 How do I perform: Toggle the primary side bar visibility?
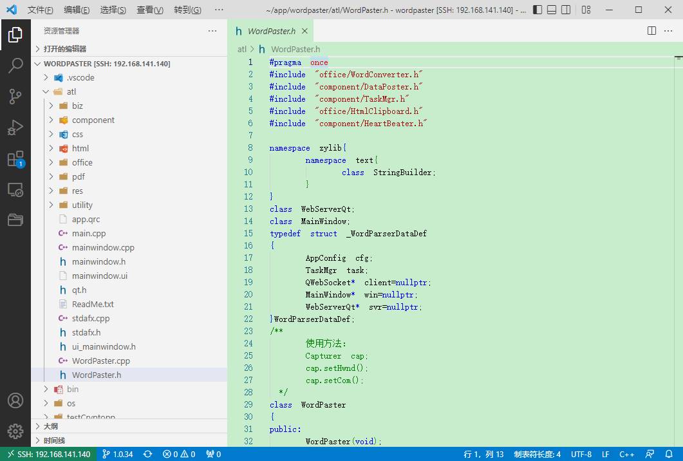pyautogui.click(x=538, y=10)
